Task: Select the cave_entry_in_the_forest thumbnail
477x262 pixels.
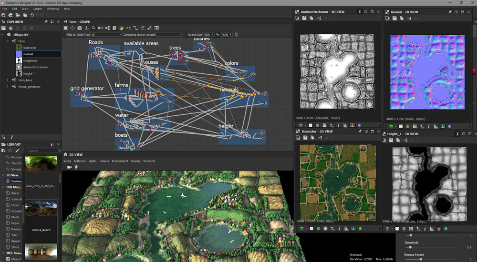Action: tap(41, 171)
